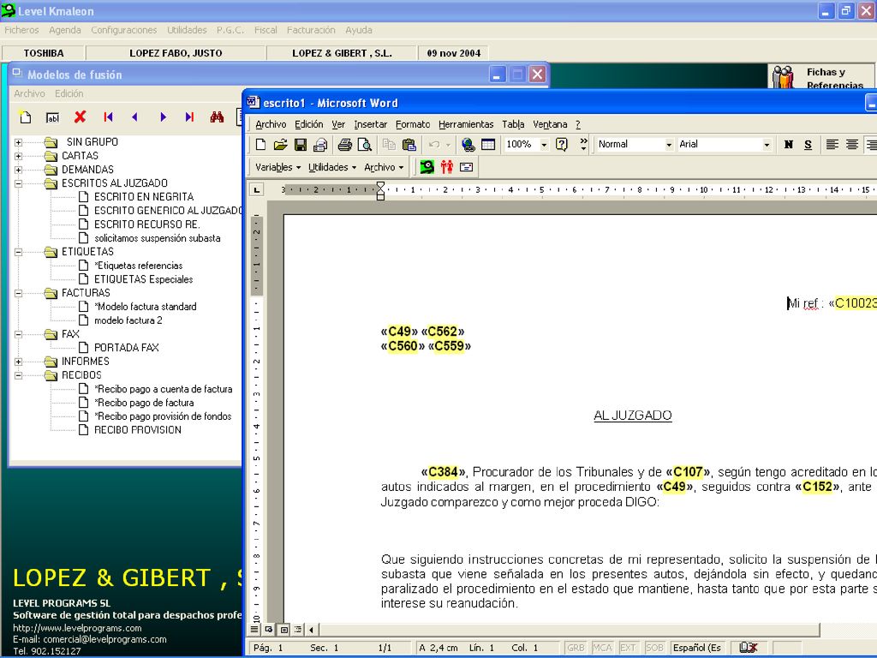This screenshot has width=877, height=658.
Task: Expand the DEMANDAS folder
Action: tap(19, 170)
